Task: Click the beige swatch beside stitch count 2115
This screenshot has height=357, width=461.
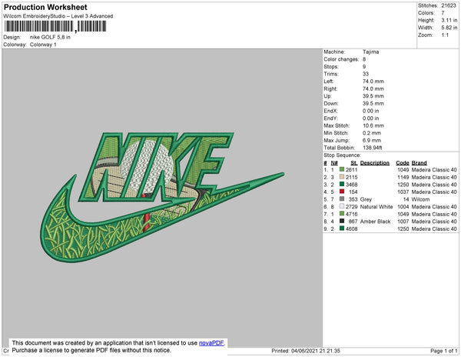Action: point(342,177)
